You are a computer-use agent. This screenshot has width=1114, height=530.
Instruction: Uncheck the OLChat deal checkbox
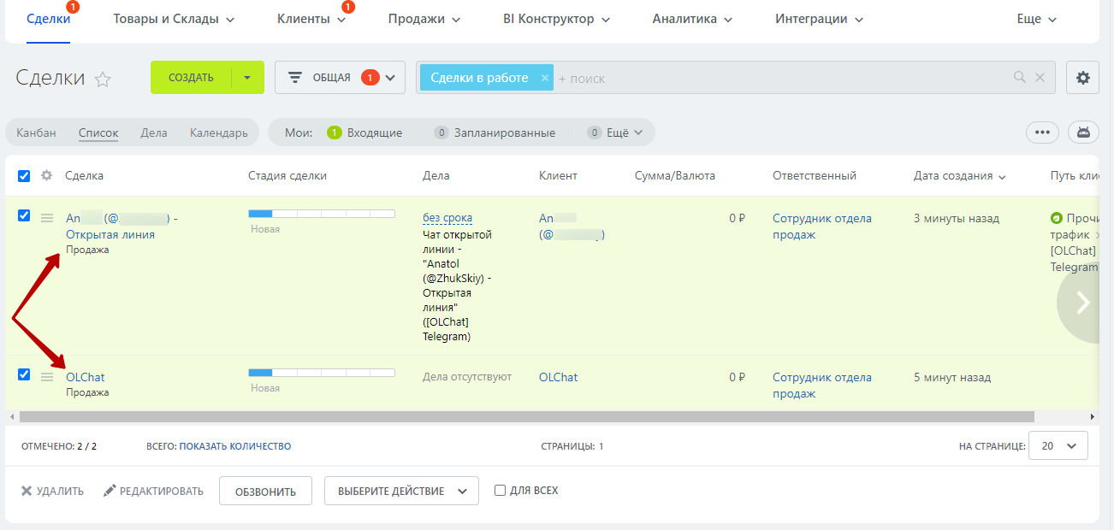pos(24,374)
